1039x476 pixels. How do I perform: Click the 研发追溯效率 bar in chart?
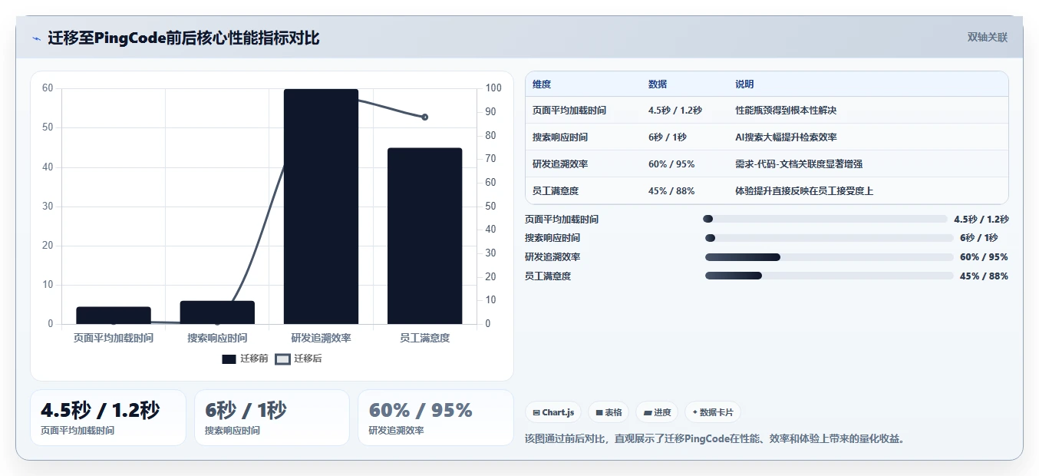pos(321,207)
